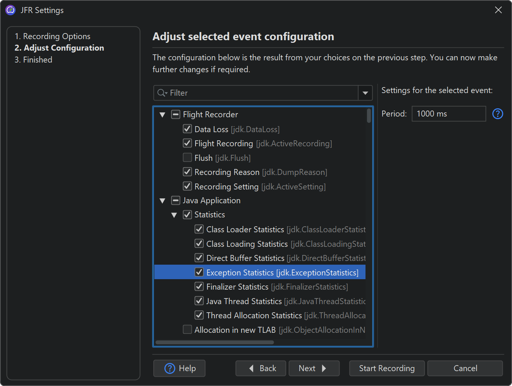This screenshot has height=386, width=512.
Task: Enable Allocation in new TLAB checkbox
Action: pos(187,330)
